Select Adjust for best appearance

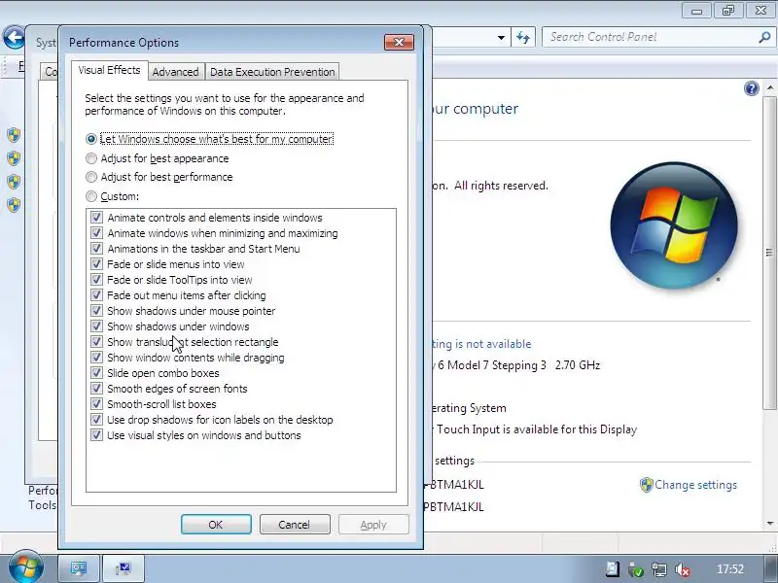point(158,158)
